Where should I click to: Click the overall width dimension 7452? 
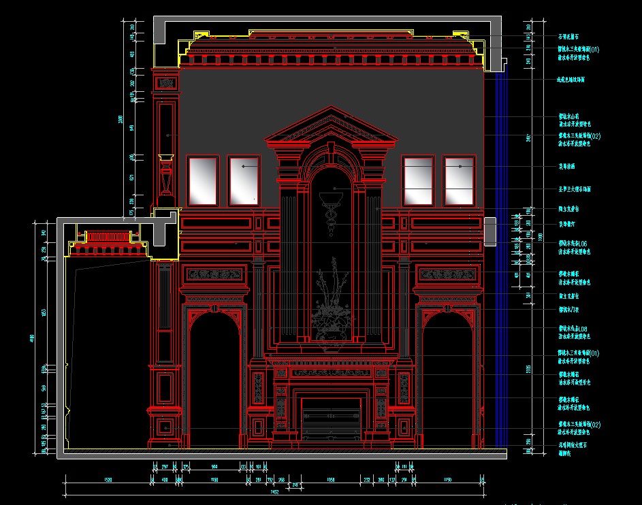coord(275,492)
